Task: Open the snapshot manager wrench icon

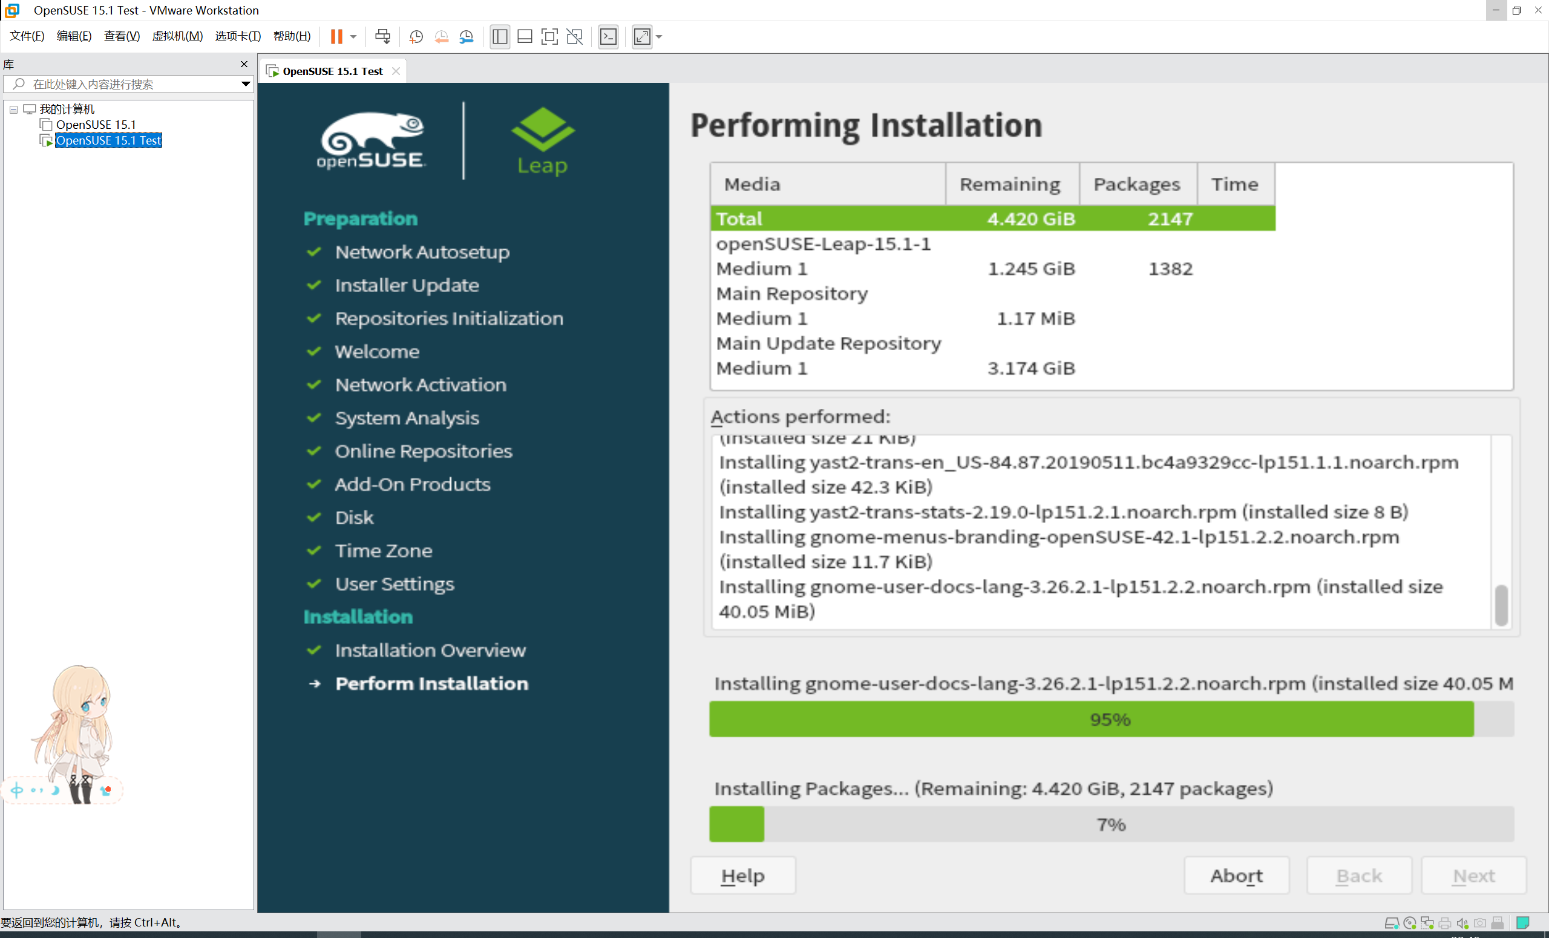Action: point(467,36)
